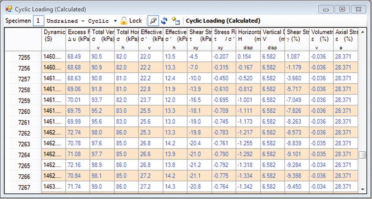
Task: Open the Undrained - Cyclic dropdown
Action: pyautogui.click(x=115, y=21)
